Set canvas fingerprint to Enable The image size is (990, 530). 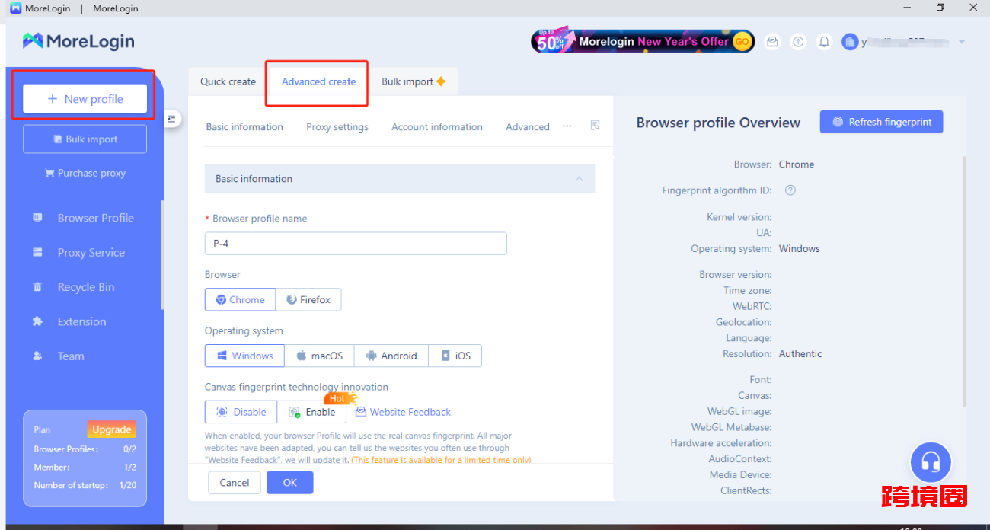point(311,412)
